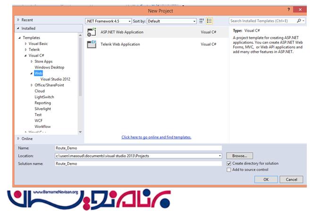The image size is (312, 211).
Task: Expand the Store Apps node arrow
Action: (x=32, y=61)
